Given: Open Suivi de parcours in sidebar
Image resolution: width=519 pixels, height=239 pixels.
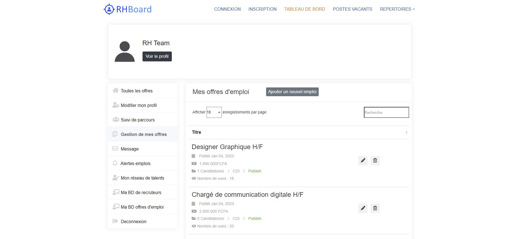Looking at the screenshot, I should point(138,120).
